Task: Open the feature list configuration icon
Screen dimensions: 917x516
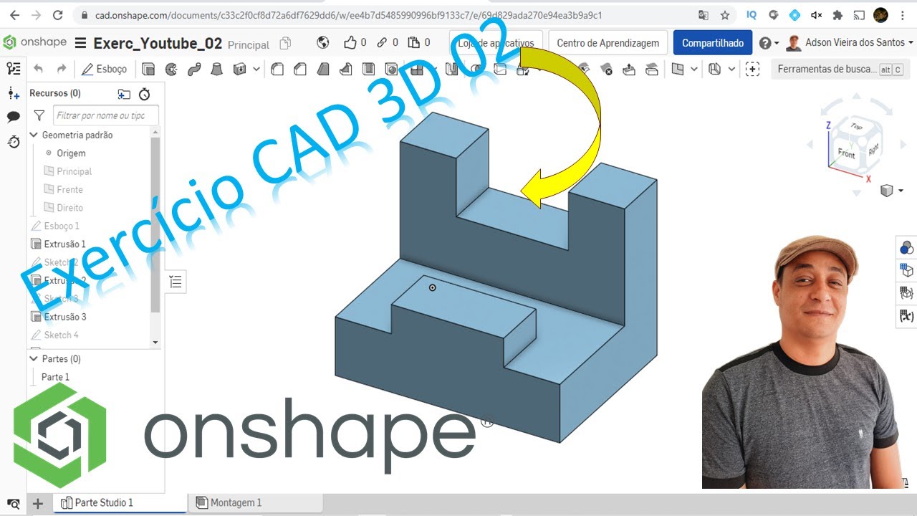Action: click(13, 69)
